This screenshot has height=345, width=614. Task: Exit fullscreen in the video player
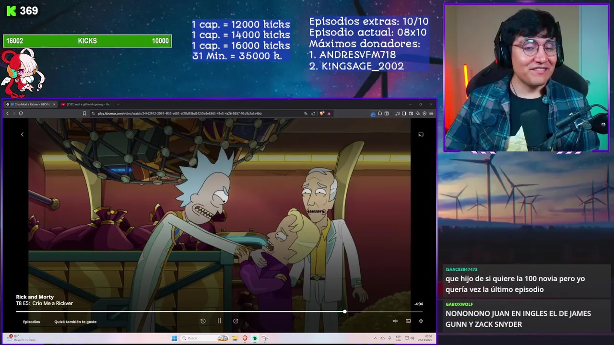421,321
